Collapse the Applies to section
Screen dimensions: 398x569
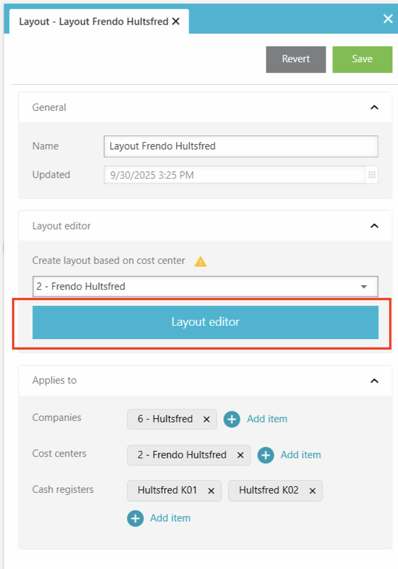tap(374, 381)
